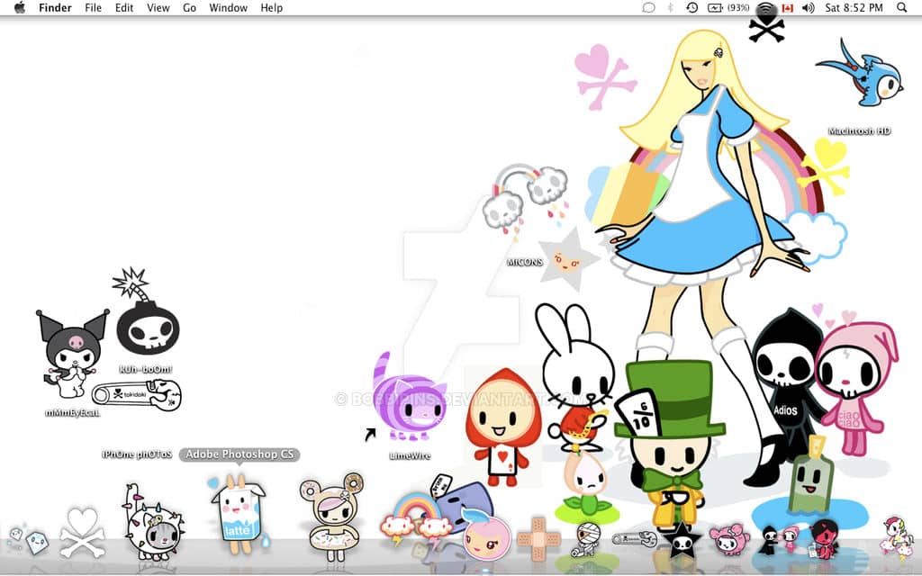Click the Canadian flag input menu
Screen dimensions: 922x576
[788, 7]
